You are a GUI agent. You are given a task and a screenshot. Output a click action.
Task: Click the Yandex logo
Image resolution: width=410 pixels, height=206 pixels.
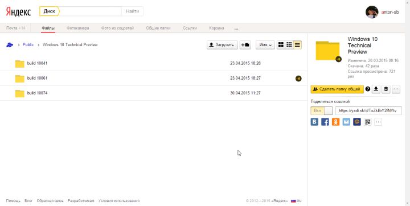pos(18,11)
